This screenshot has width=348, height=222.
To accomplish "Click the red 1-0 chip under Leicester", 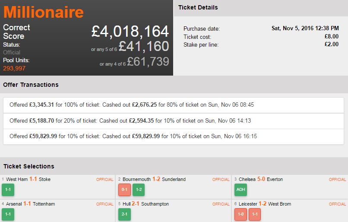I will pyautogui.click(x=241, y=214).
